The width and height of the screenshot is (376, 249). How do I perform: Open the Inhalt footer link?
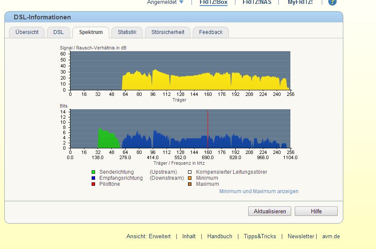coord(189,236)
